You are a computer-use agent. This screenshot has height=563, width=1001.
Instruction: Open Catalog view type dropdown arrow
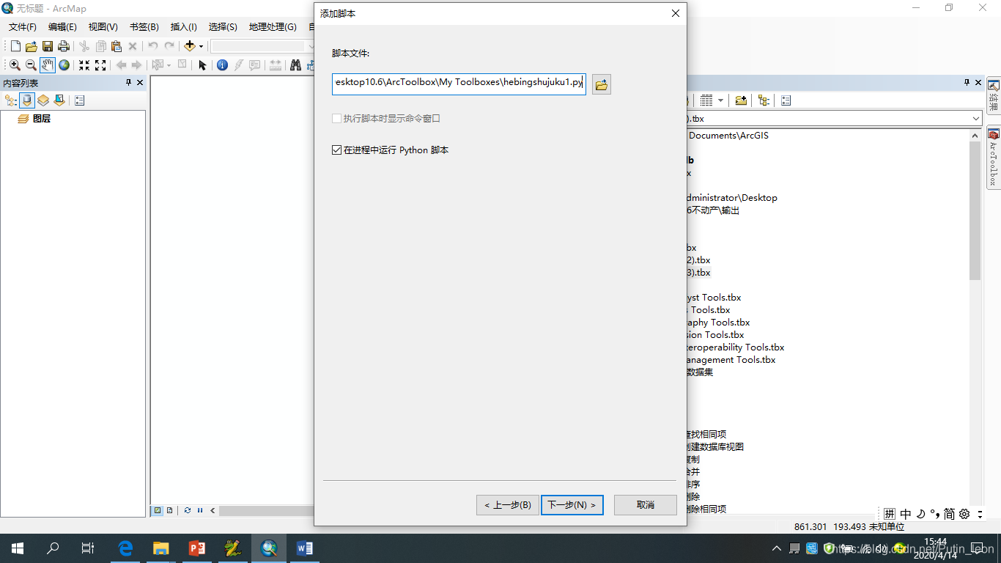tap(721, 100)
